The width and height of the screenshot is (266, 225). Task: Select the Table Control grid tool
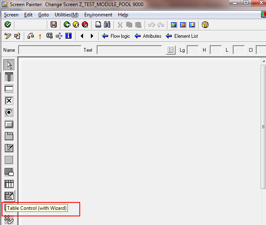point(9,184)
